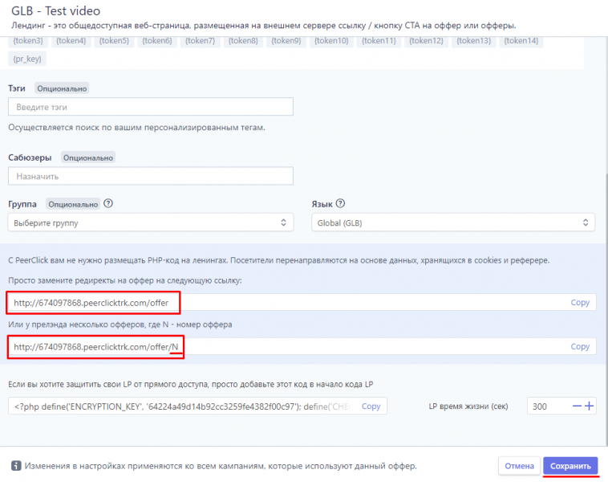Screen dimensions: 608x482
Task: Decrease LP lifetime with minus button
Action: point(577,406)
